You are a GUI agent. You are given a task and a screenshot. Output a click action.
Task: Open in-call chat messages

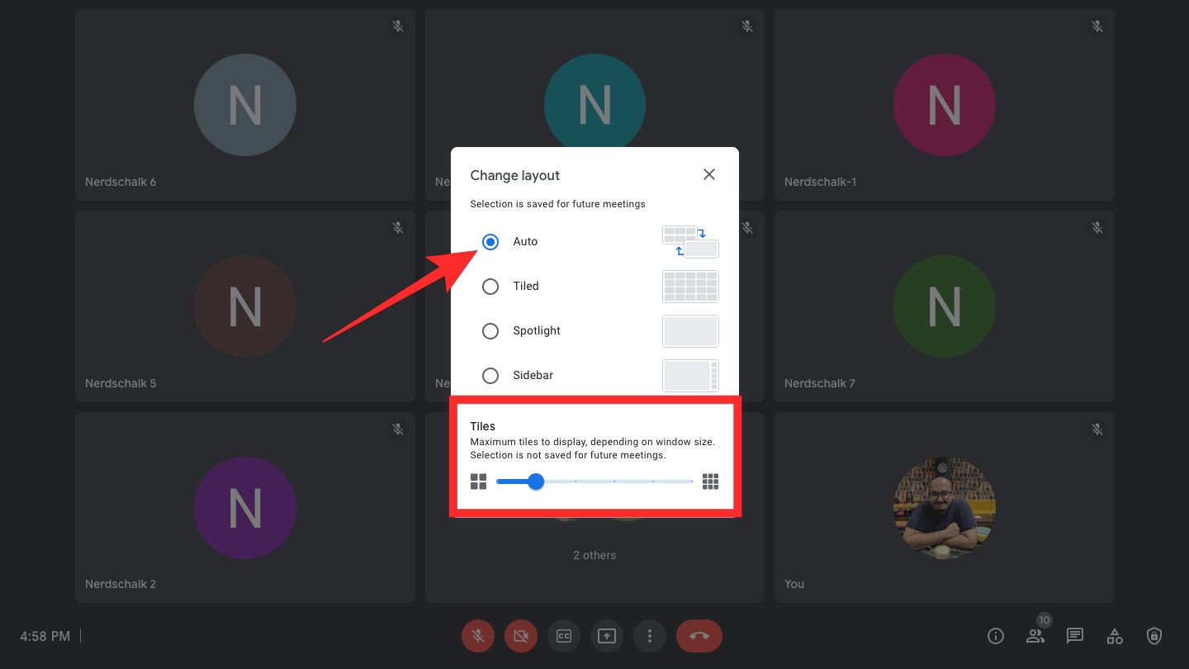1074,636
